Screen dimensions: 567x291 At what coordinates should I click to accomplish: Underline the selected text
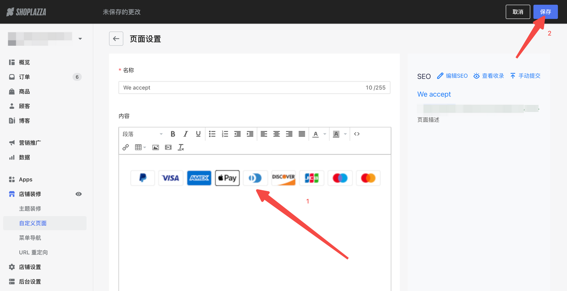198,134
